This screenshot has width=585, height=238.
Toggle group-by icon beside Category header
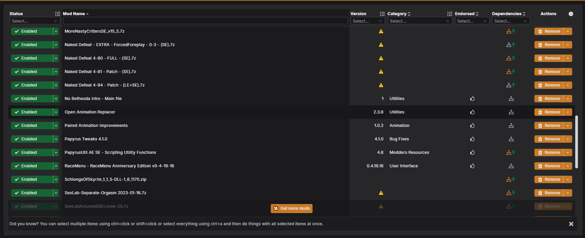click(449, 14)
